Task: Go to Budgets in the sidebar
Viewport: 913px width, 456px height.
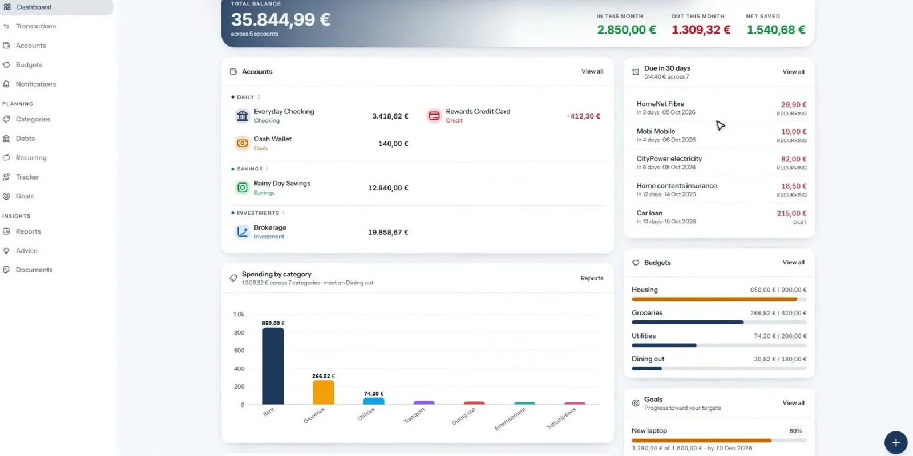Action: (x=29, y=65)
